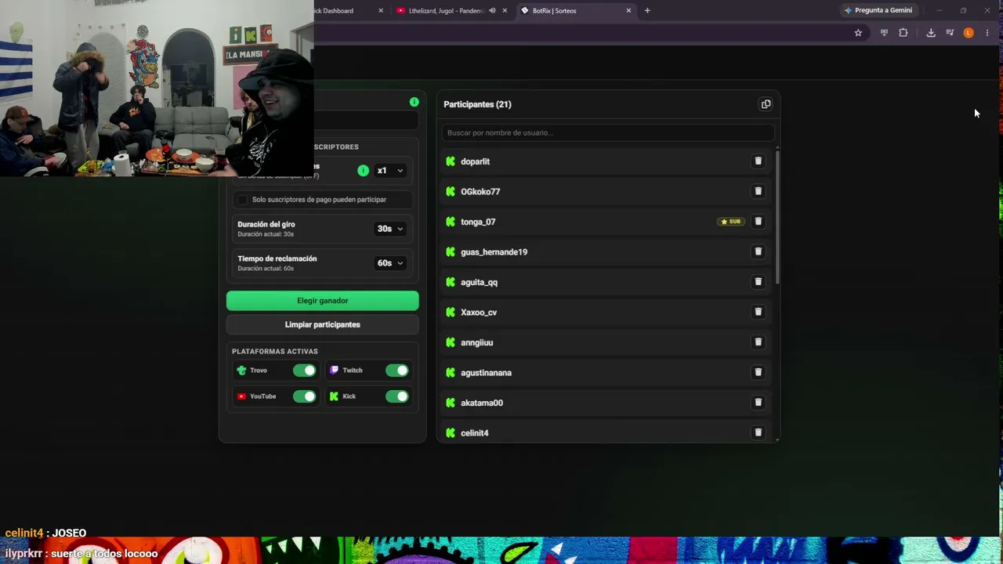Open the browser Extensions puzzle icon
The image size is (1003, 564).
[903, 33]
